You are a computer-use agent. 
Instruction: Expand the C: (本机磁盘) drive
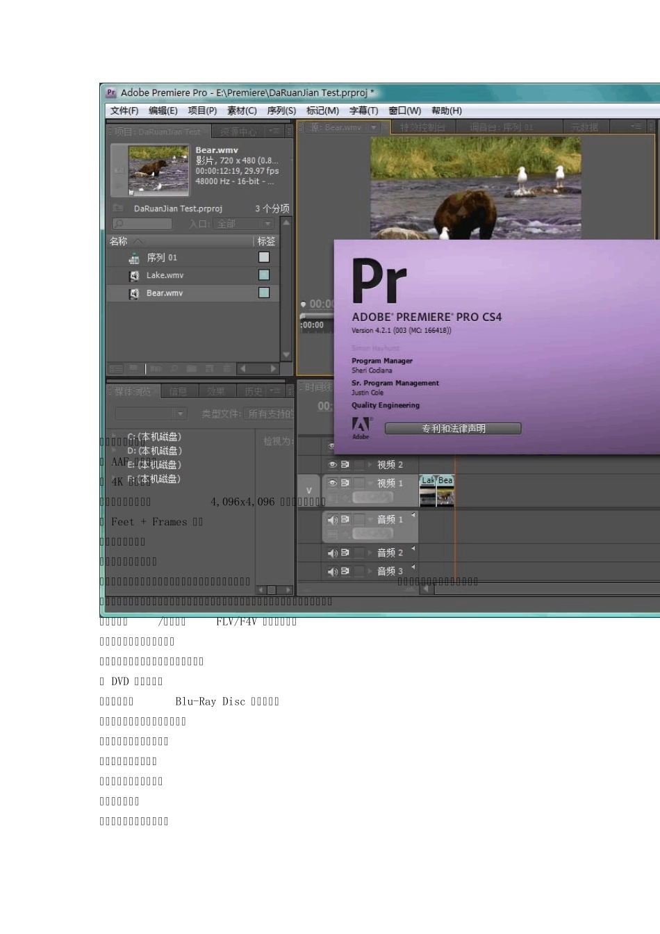click(114, 436)
